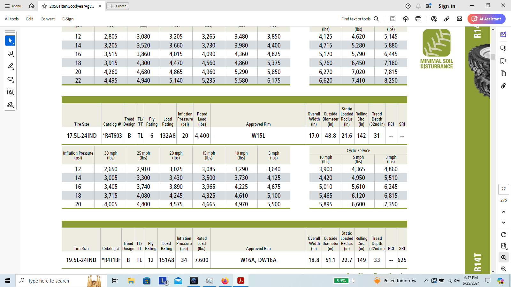
Task: Click the Sign in link
Action: [446, 6]
